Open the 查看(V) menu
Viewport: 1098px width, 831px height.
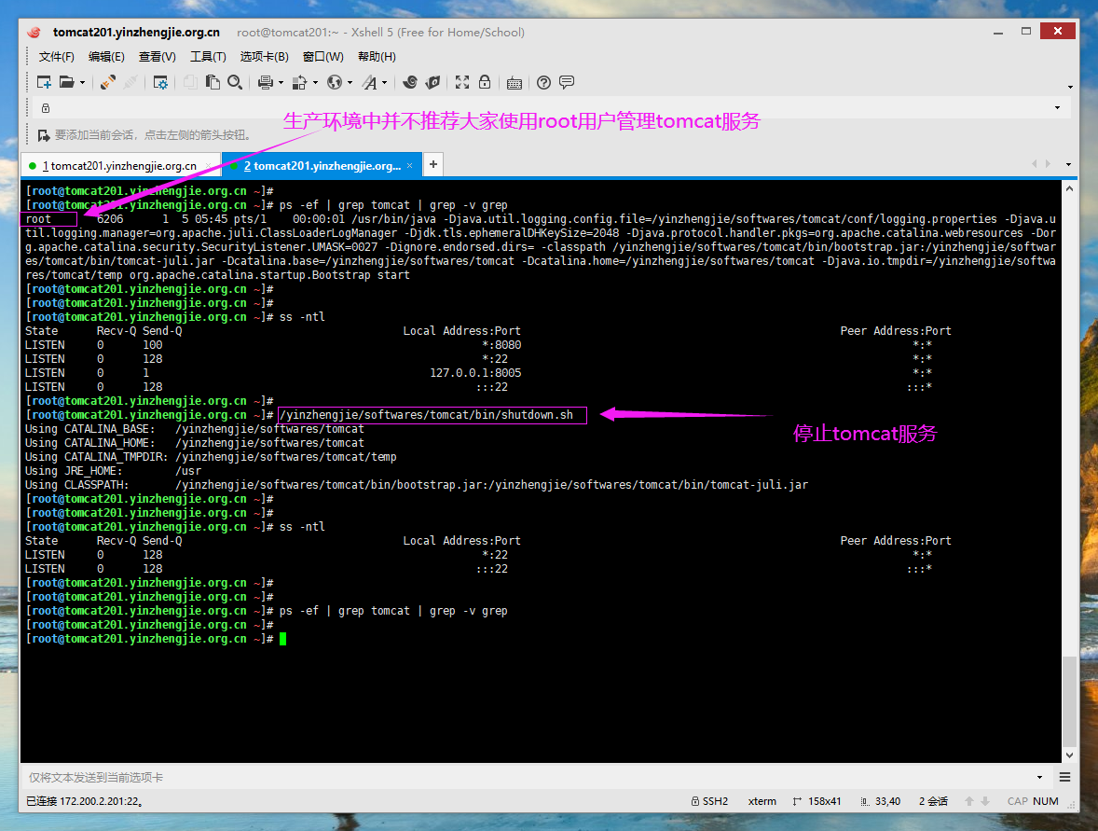(x=157, y=57)
